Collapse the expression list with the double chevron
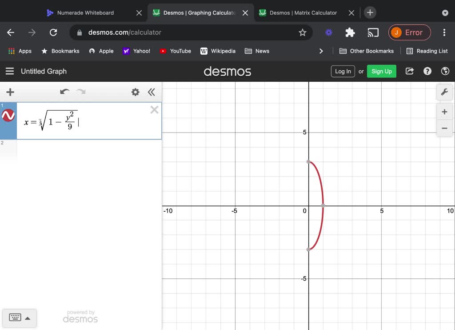 (x=152, y=92)
